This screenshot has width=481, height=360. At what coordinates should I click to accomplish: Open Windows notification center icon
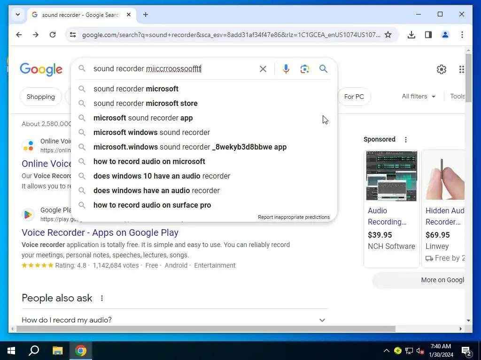466,351
